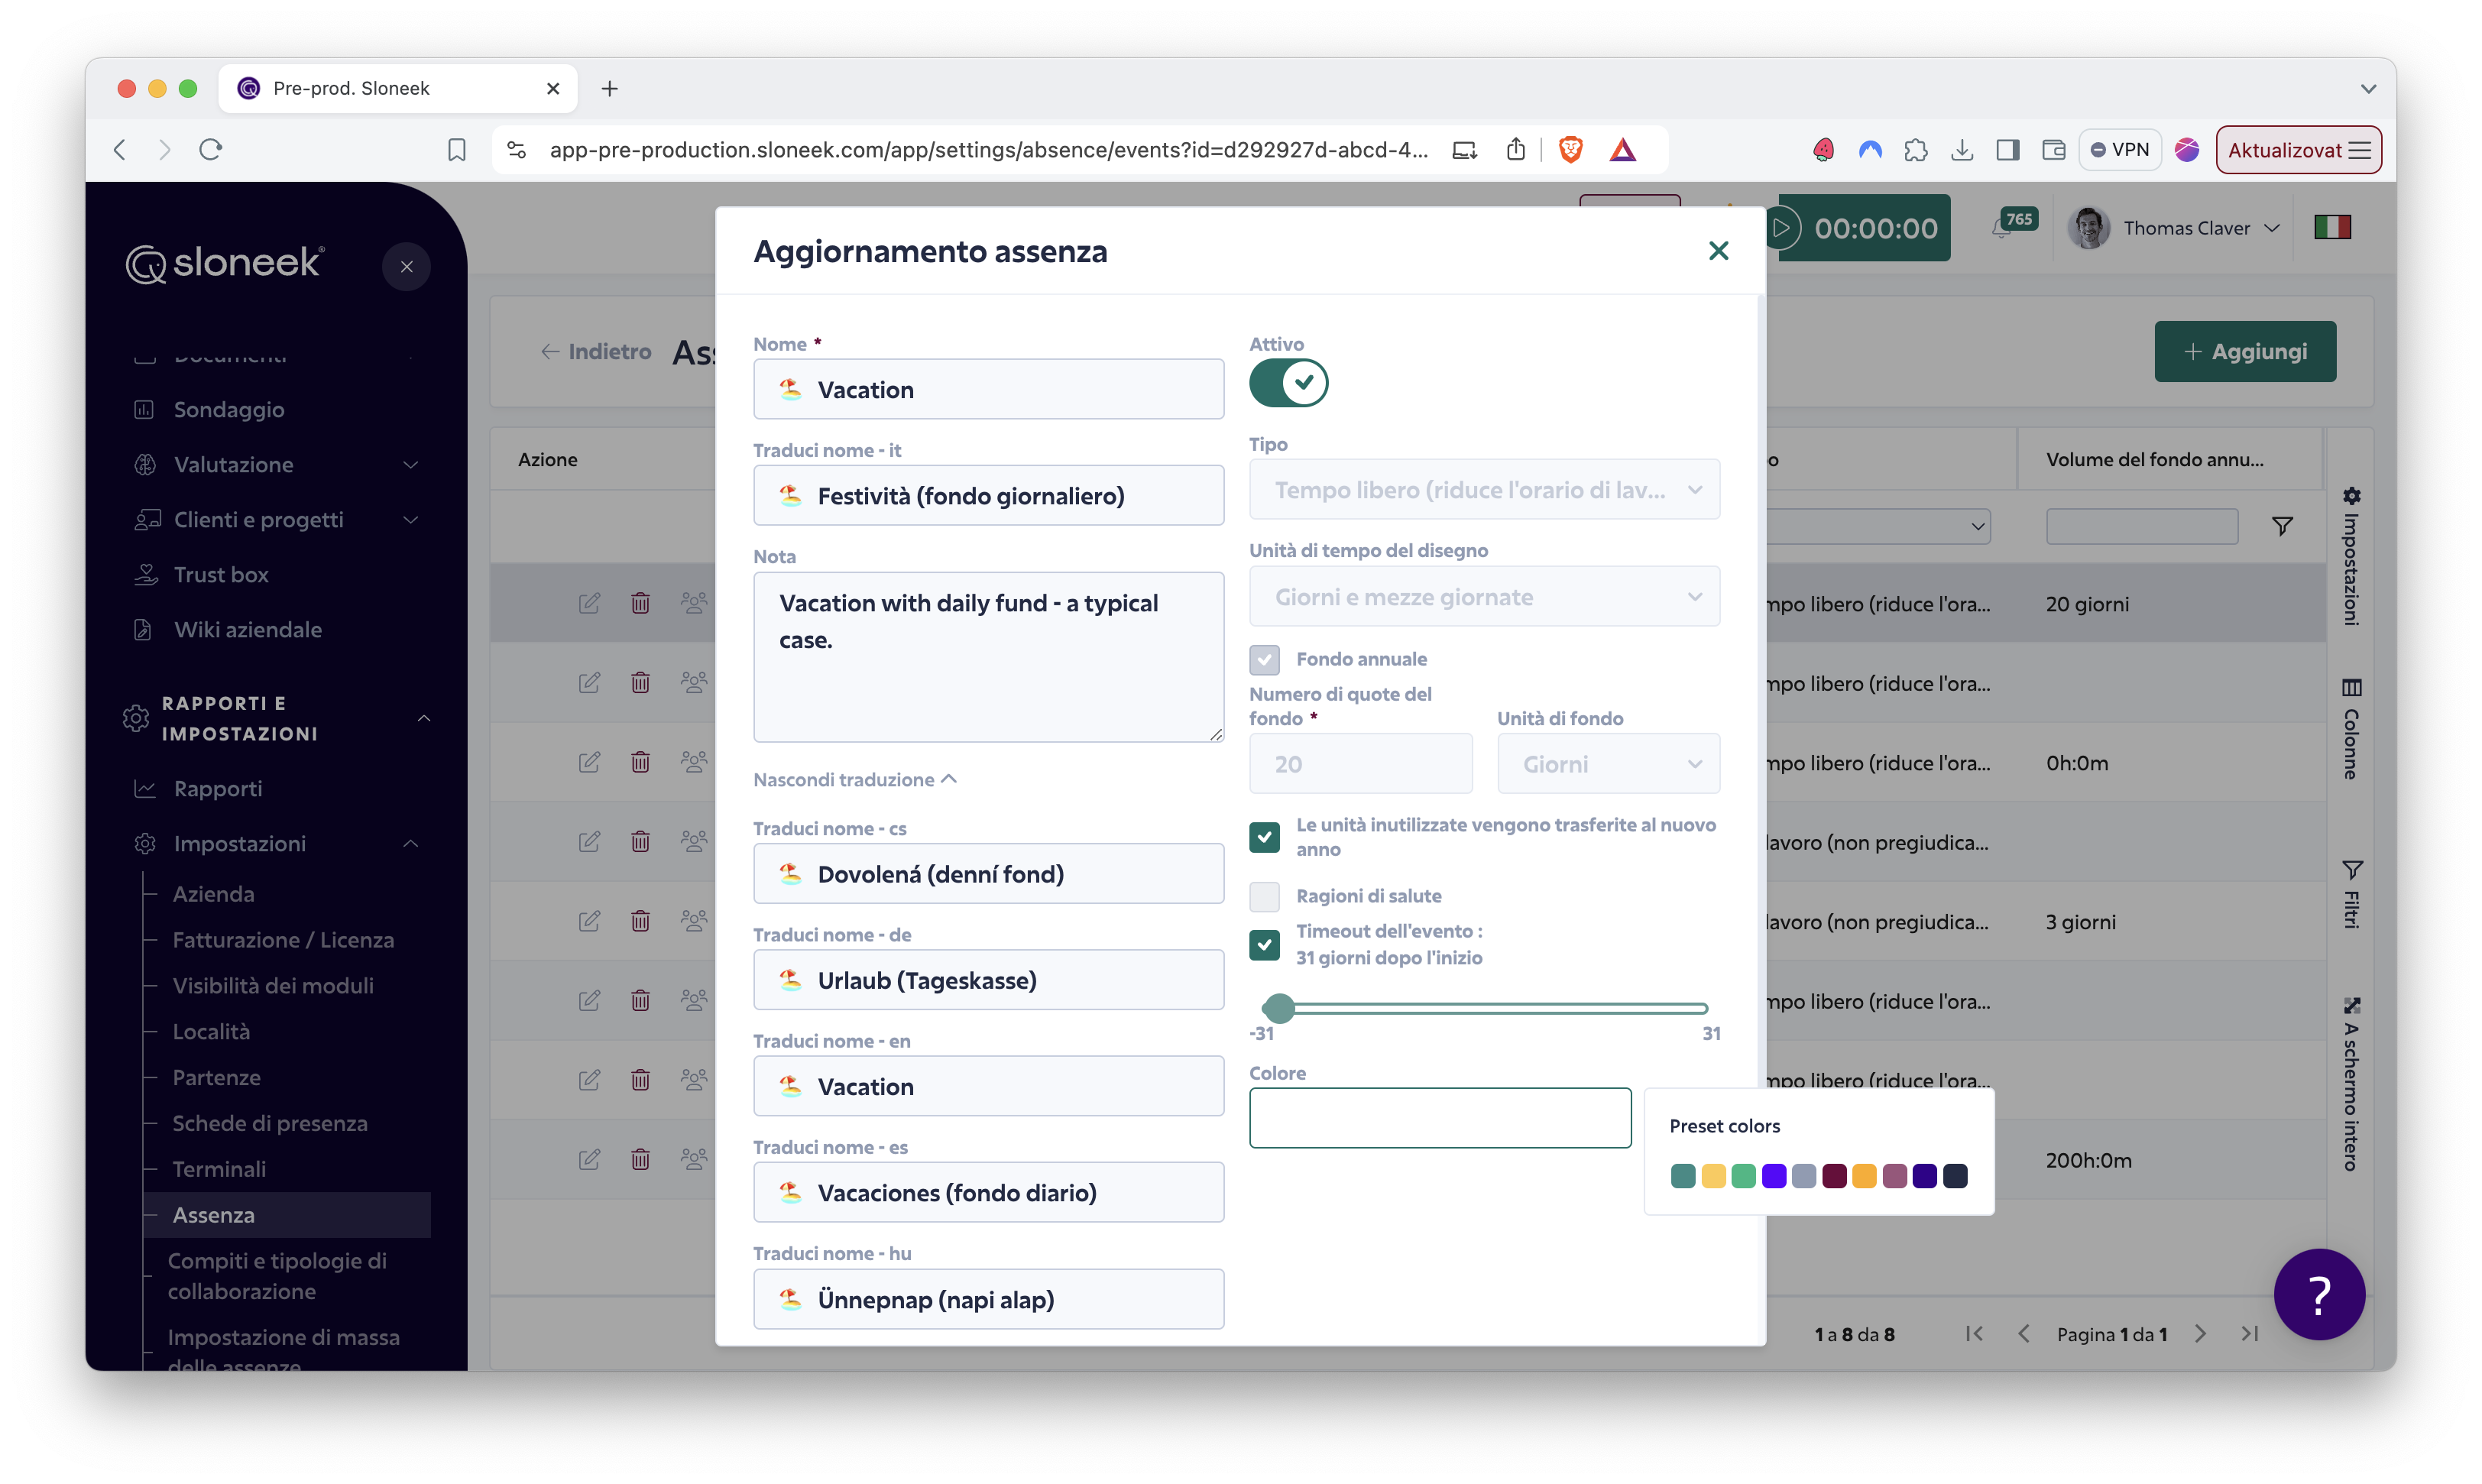Open Unità di tempo del disegno dropdown
2482x1484 pixels.
pyautogui.click(x=1484, y=597)
